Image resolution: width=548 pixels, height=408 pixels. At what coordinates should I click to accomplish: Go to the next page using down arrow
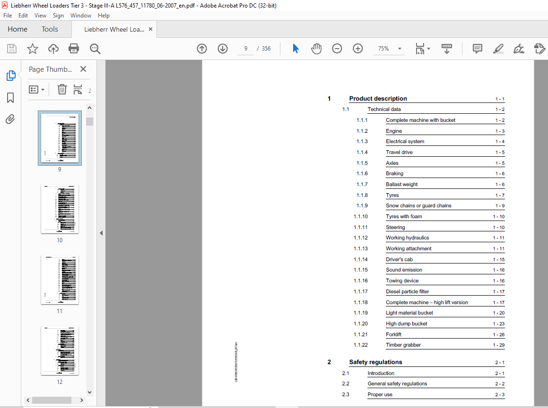click(223, 49)
